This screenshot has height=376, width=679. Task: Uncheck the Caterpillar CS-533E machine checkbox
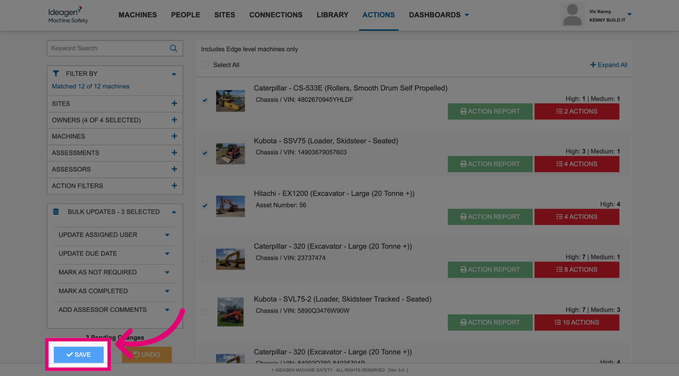click(x=205, y=100)
